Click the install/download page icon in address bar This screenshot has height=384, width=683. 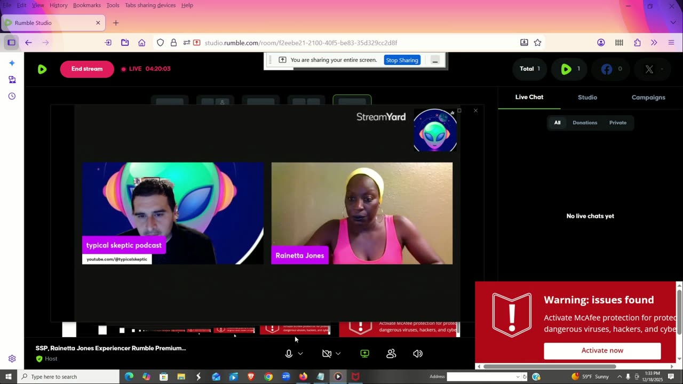(x=524, y=43)
